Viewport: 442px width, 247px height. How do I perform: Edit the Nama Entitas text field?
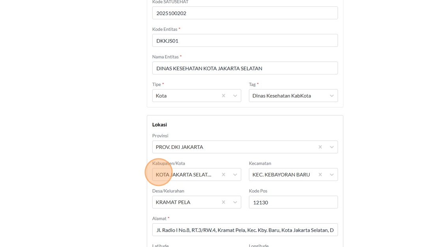(x=245, y=68)
